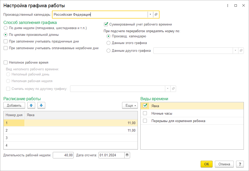Viewport: 249px width, 171px height.
Task: Open calendar picker for Дата отсчета
Action: point(127,155)
